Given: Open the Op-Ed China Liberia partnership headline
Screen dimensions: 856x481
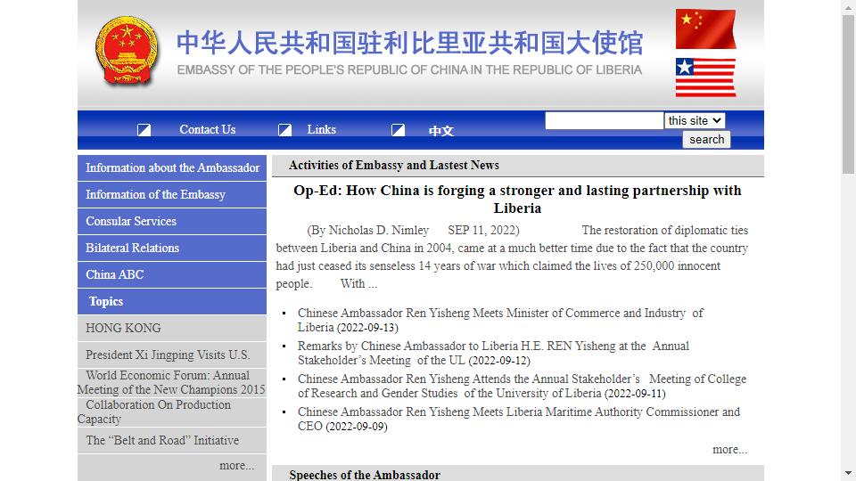Looking at the screenshot, I should click(x=517, y=199).
